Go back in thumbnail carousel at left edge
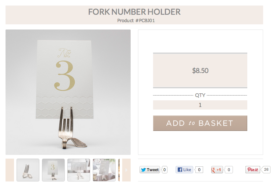Image resolution: width=276 pixels, height=187 pixels. pyautogui.click(x=10, y=170)
